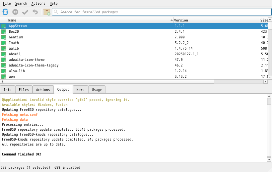Click the magnifier icon in search field

click(x=56, y=12)
